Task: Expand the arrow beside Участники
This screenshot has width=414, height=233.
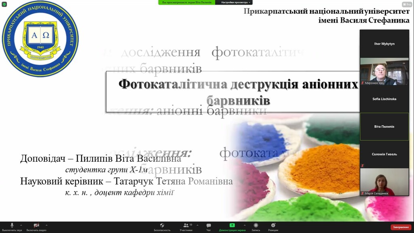Action: click(197, 225)
